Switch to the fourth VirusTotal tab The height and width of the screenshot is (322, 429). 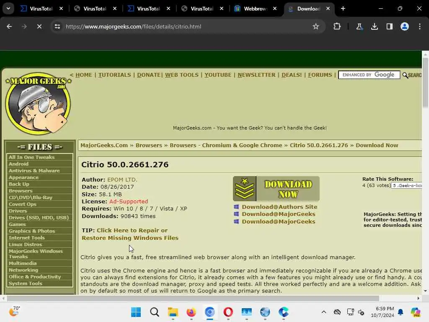coord(202,9)
